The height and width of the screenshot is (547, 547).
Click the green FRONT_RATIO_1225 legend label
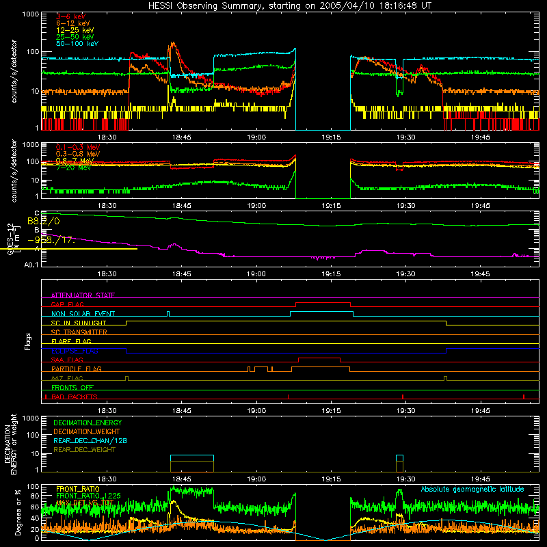coord(88,496)
